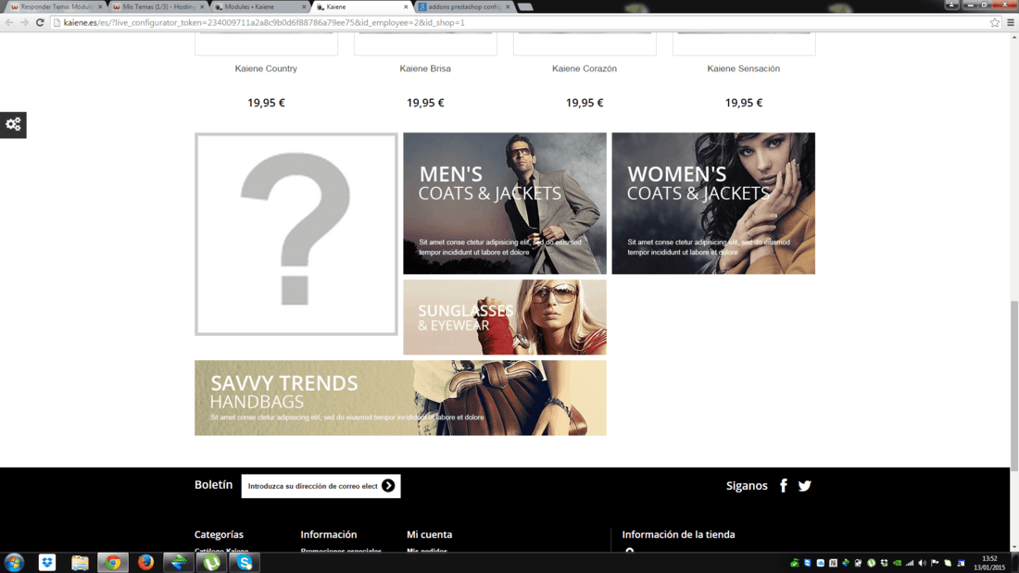Open the Kaiene Country product link
Image resolution: width=1019 pixels, height=573 pixels.
266,69
